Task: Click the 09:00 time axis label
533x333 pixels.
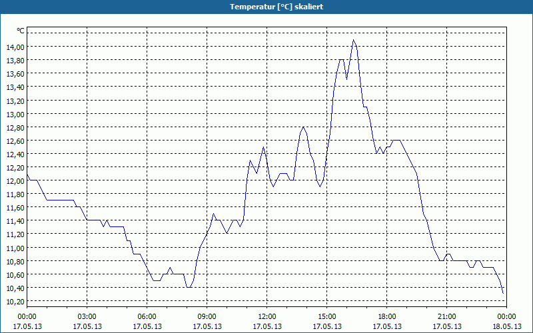Action: [207, 317]
